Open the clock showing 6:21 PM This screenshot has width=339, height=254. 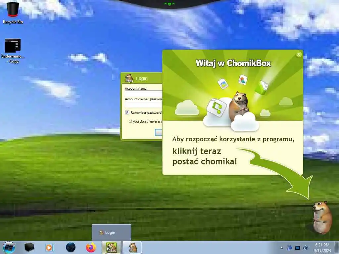322,248
